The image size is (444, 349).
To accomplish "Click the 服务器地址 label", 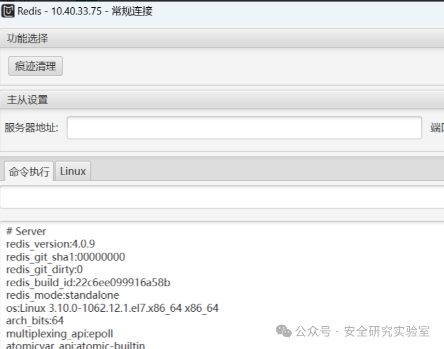I will click(x=32, y=127).
